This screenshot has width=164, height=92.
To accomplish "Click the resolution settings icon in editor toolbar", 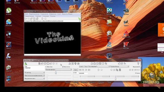I will 48,64.
